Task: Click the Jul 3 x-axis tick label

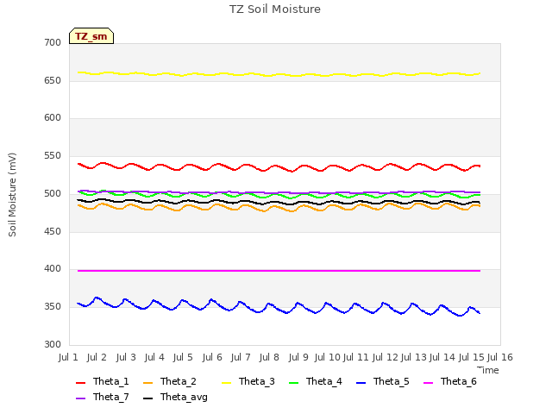Action: coord(126,357)
